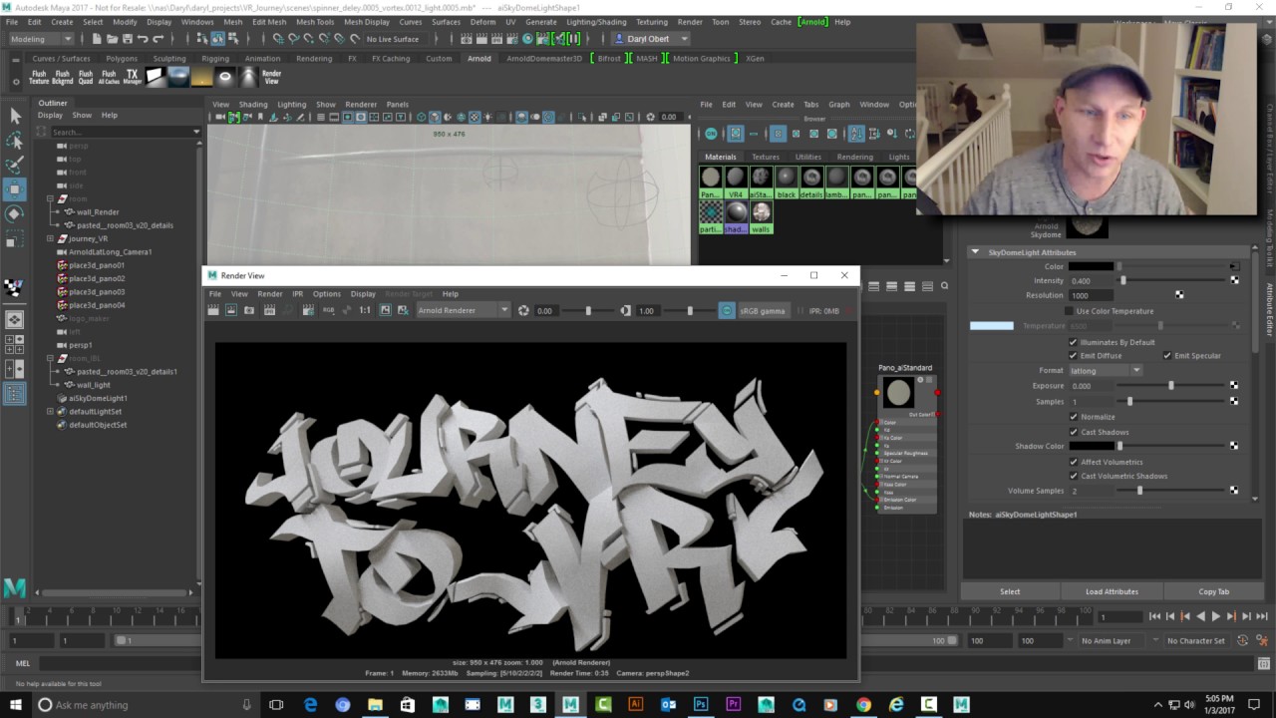Click Redo previous render clapboard in Render View

click(213, 310)
